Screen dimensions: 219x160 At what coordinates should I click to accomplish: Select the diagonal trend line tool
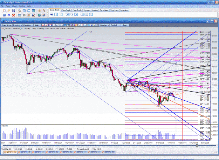click(61, 14)
